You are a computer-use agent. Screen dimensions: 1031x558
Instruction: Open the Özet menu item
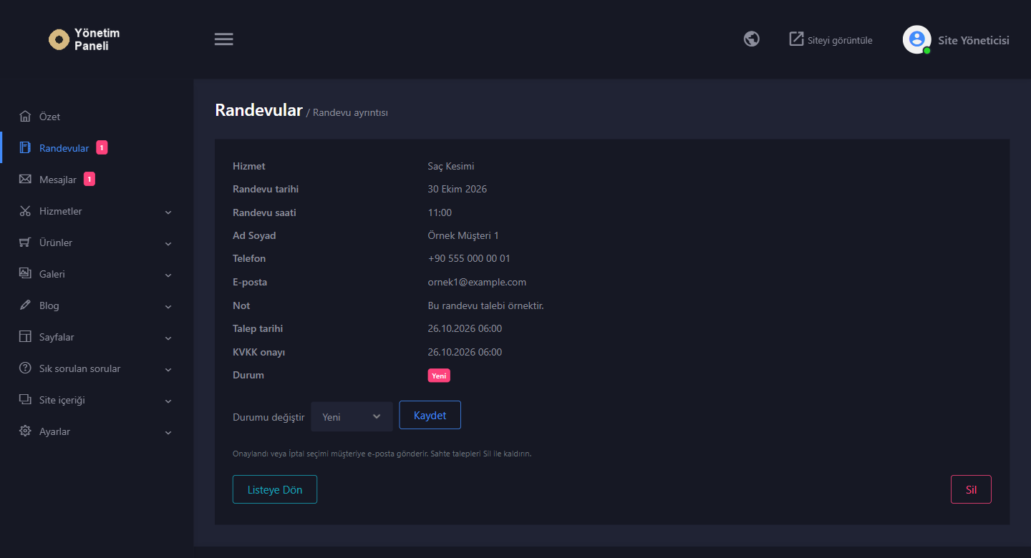click(97, 117)
